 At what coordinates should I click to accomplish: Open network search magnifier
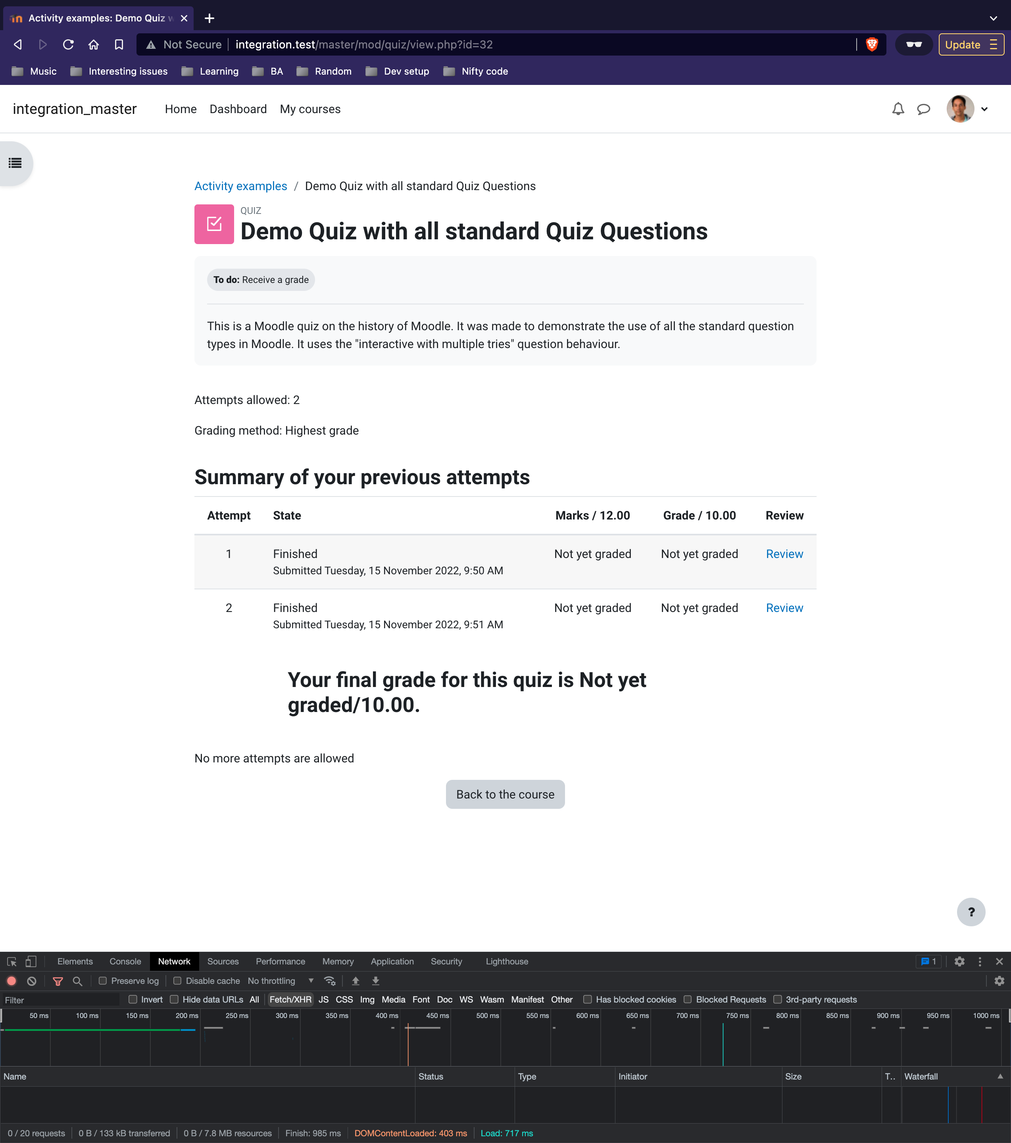(78, 981)
